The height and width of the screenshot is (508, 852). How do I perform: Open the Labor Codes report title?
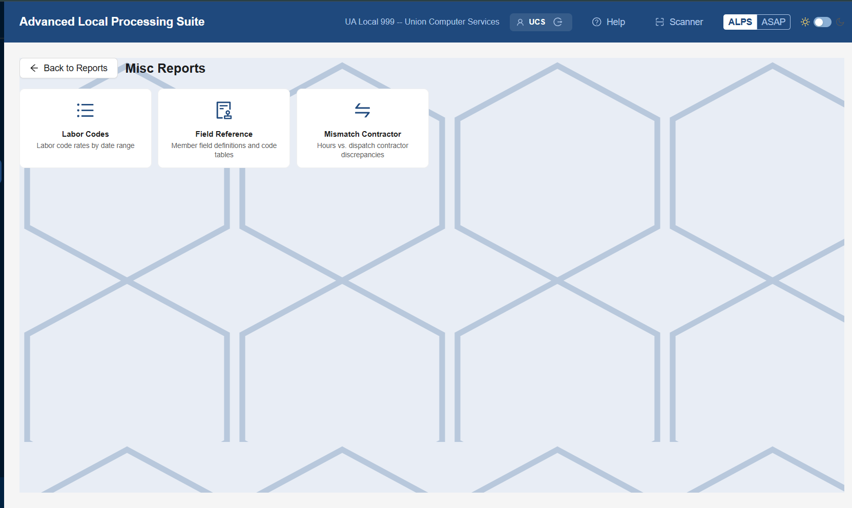click(86, 134)
